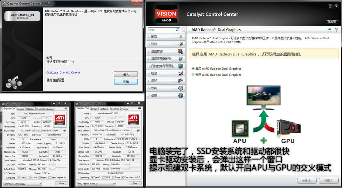This screenshot has width=342, height=188.
Task: Expand the 信息 section in Catalyst sidebar
Action: tap(166, 95)
